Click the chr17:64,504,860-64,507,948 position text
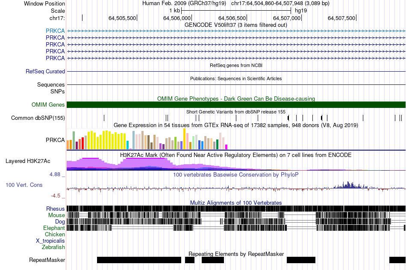Screen dimensions: 406x270 point(280,3)
